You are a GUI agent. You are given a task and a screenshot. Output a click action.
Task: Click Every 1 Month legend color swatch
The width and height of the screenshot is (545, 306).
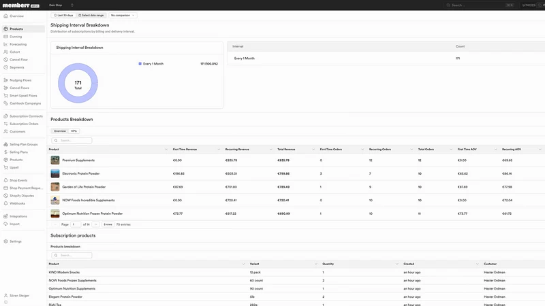[140, 64]
